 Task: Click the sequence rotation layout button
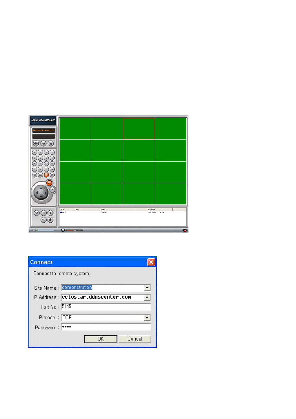pyautogui.click(x=52, y=175)
